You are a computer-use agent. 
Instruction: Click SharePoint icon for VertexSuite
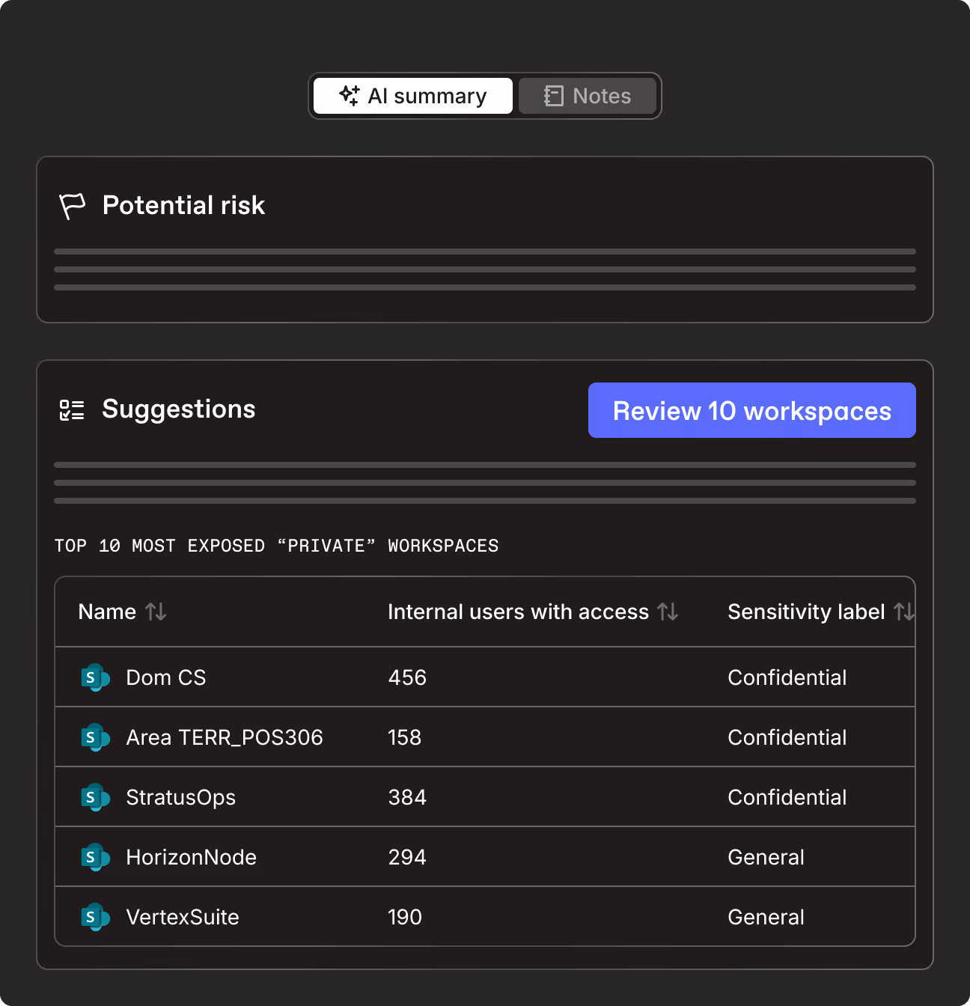[x=95, y=917]
